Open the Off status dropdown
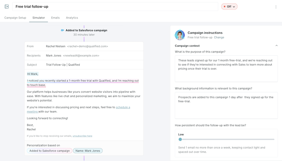This screenshot has height=161, width=282. point(229,6)
